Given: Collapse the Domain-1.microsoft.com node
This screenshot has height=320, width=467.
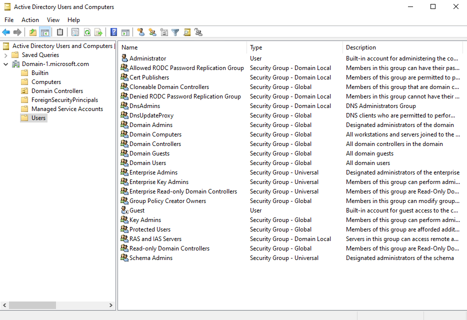Looking at the screenshot, I should (4, 63).
